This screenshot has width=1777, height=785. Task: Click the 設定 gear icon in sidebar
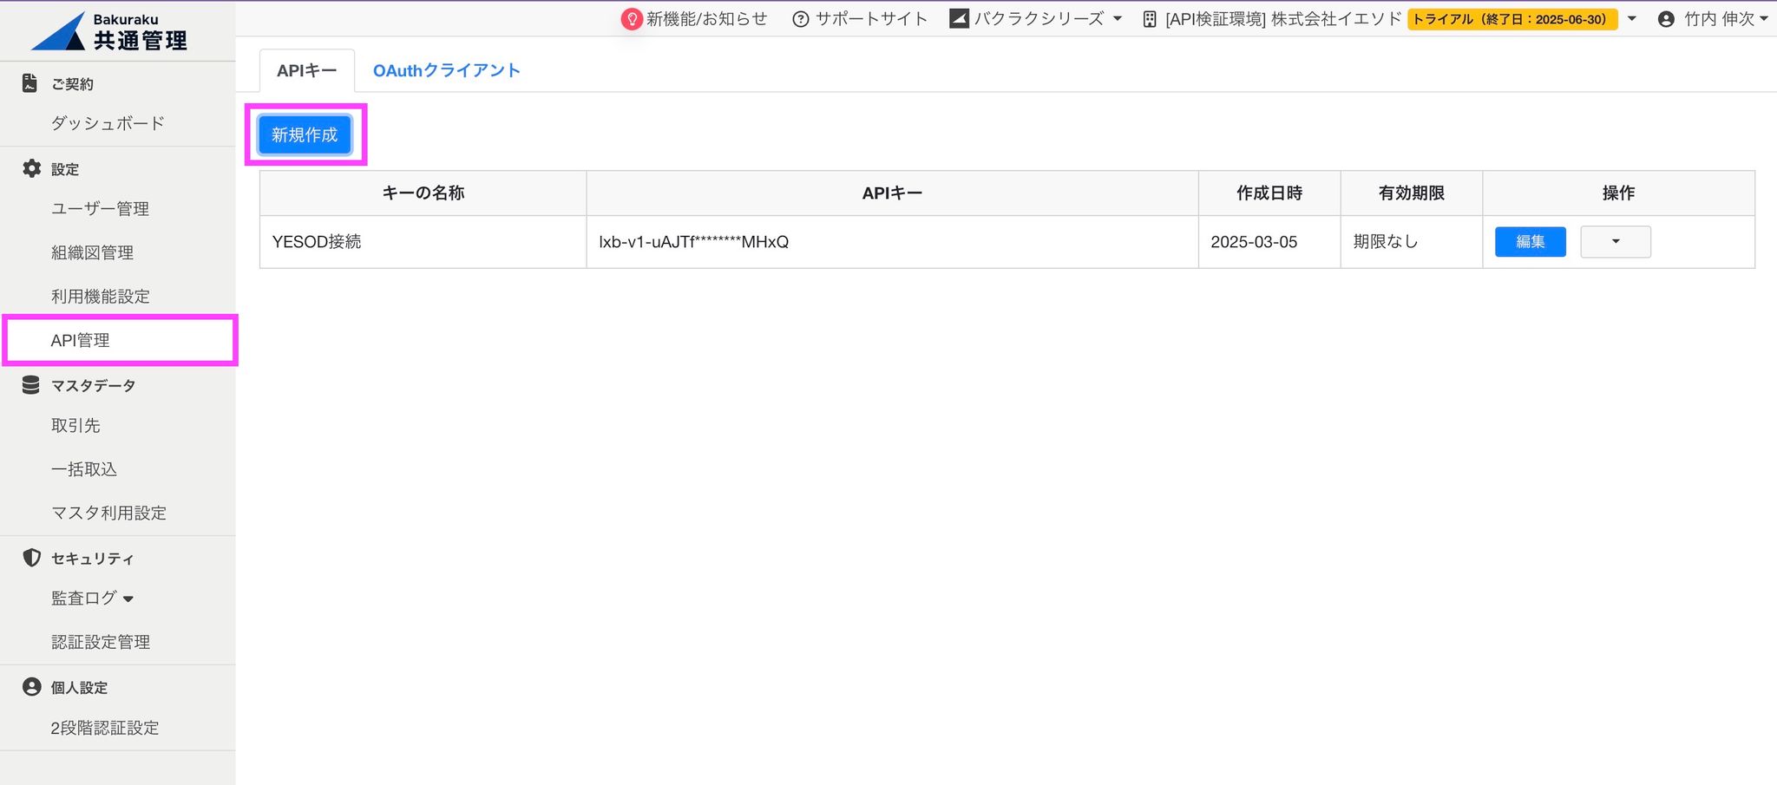[x=31, y=168]
